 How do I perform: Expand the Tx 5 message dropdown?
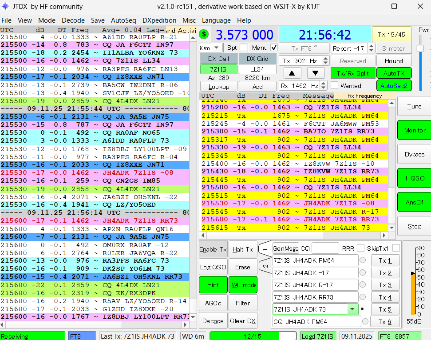tap(352, 309)
